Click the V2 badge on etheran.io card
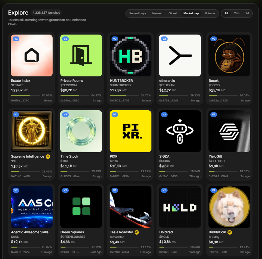Viewport: 262px width, 259px height. coord(164,39)
